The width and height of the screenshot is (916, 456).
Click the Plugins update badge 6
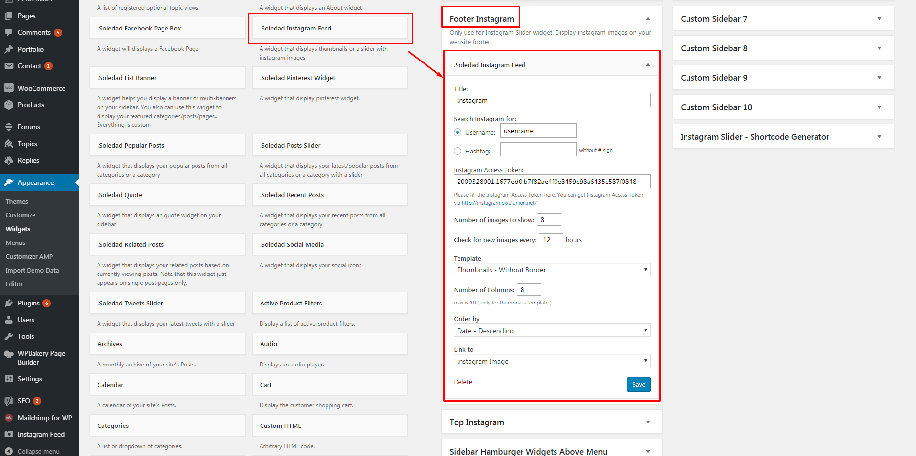point(47,304)
